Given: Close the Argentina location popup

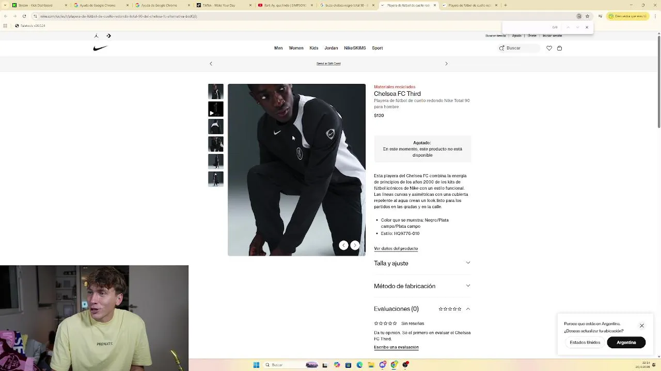Looking at the screenshot, I should point(642,326).
